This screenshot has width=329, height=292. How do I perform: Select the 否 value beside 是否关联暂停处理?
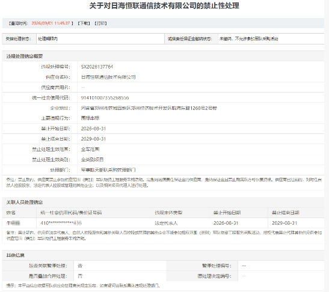point(80,266)
